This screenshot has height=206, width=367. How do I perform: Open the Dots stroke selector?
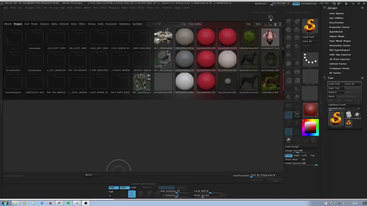click(x=310, y=59)
